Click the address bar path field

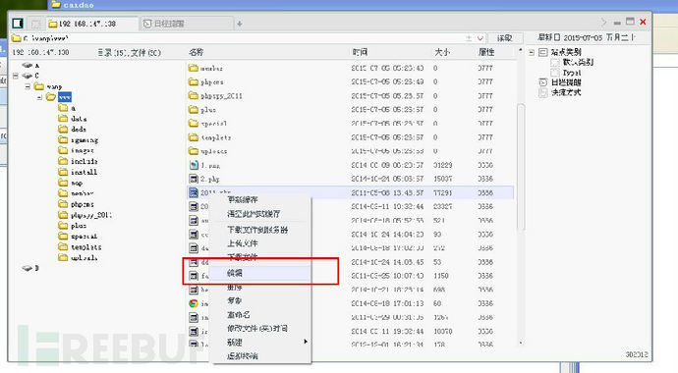coord(242,38)
